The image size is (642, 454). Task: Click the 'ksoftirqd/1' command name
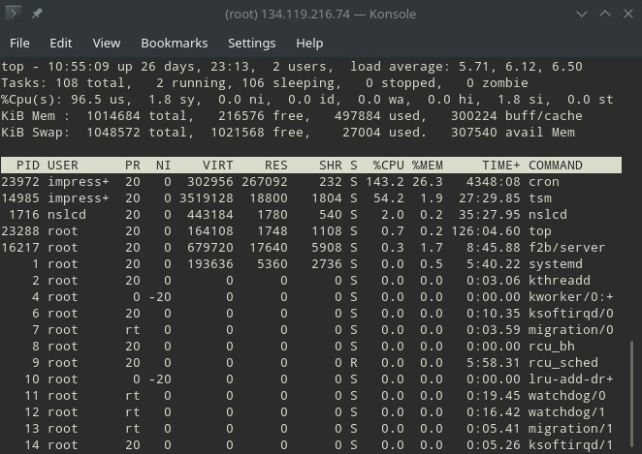[571, 445]
